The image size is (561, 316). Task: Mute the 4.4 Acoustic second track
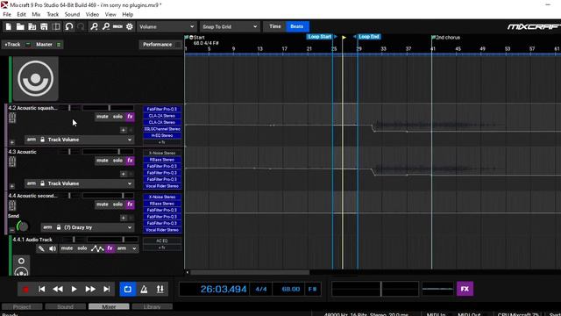tap(103, 205)
